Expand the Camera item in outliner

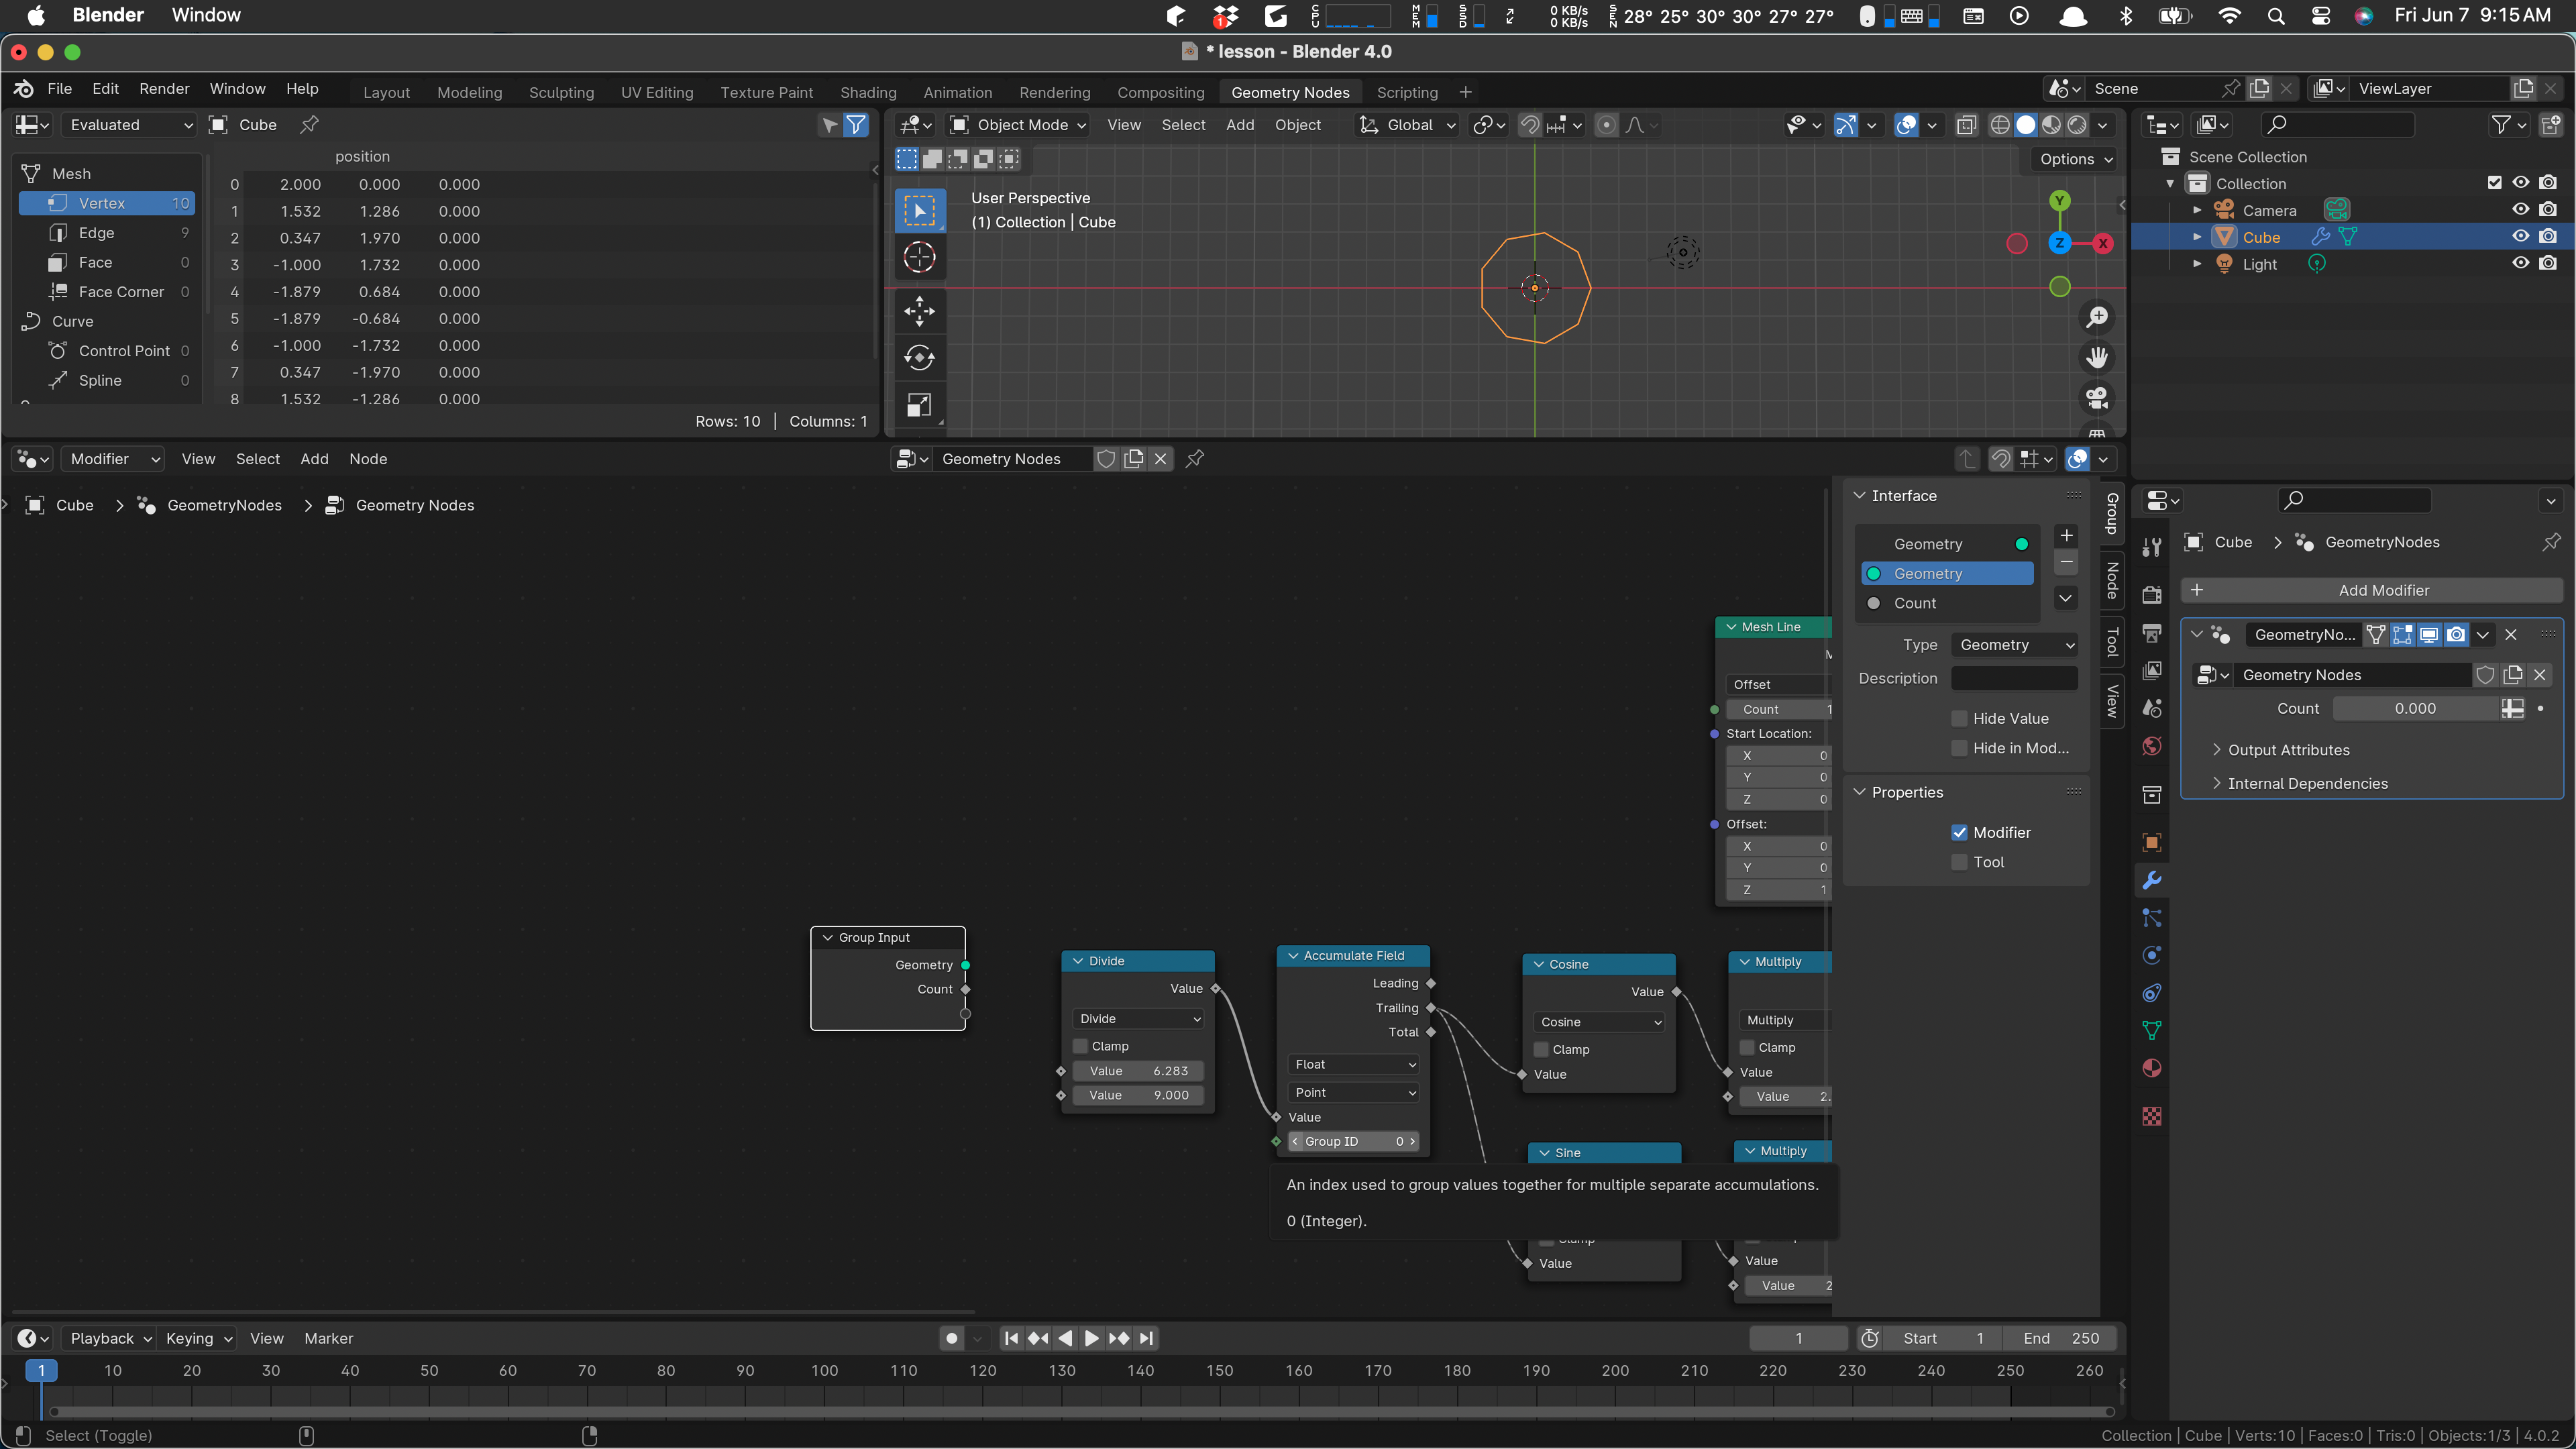click(x=2197, y=210)
